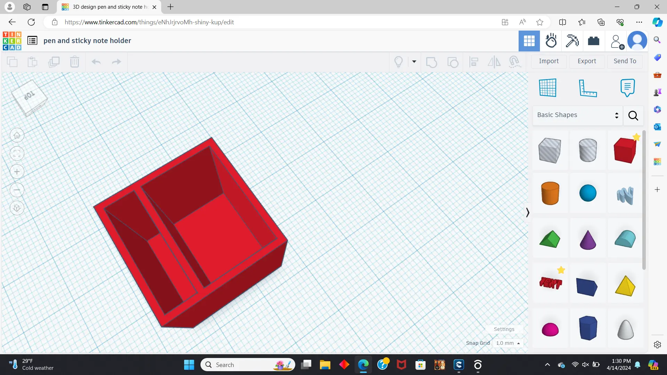Open the Snap Grid 1.0 mm dropdown
Viewport: 667px width, 375px height.
508,343
